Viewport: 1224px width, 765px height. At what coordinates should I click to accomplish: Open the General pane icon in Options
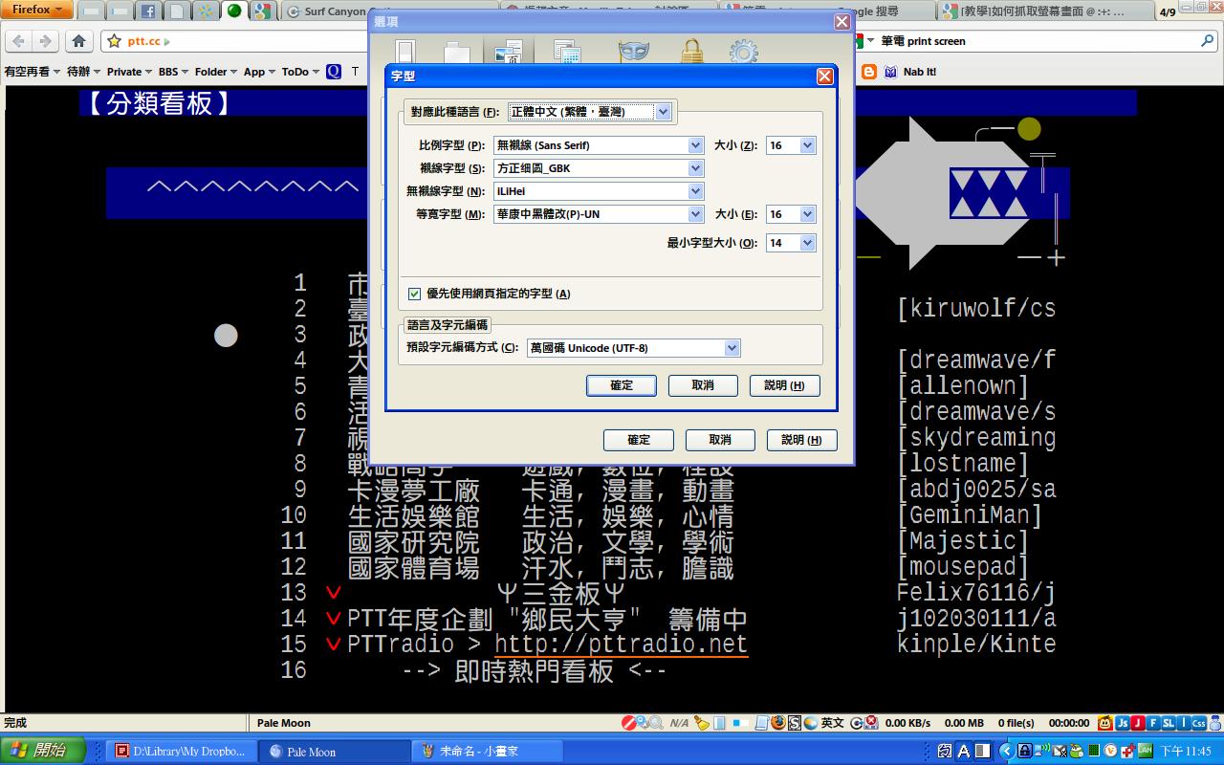pyautogui.click(x=405, y=53)
